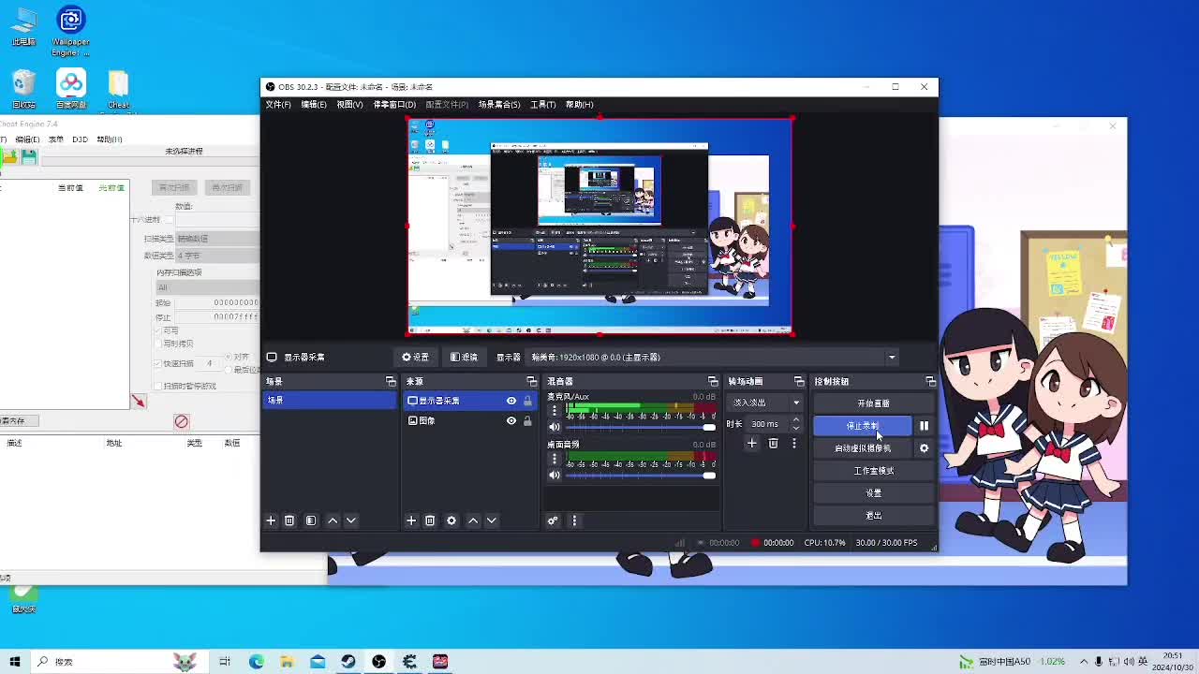
Task: Open 桌面音频 channel three-dot options
Action: [555, 459]
